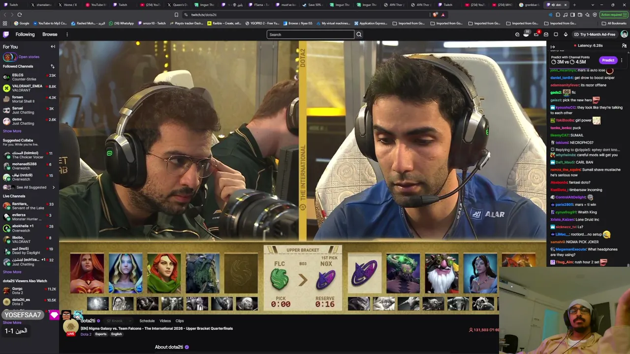Show more viewers-also-watch channels

[12, 323]
